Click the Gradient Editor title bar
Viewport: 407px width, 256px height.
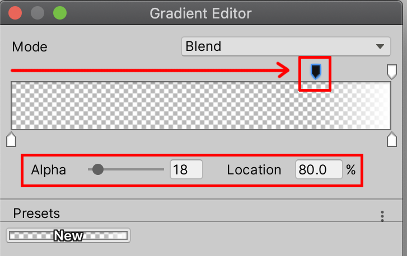click(x=200, y=12)
